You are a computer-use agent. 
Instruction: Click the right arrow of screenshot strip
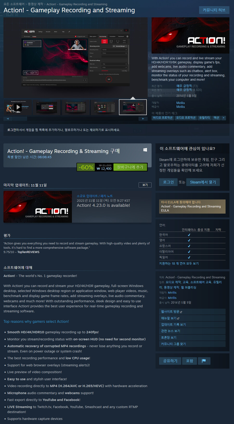pos(143,119)
